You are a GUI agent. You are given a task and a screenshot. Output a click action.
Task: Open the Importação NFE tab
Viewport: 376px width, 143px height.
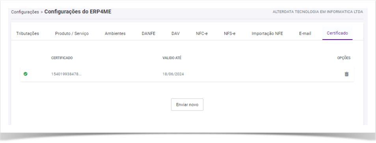click(x=267, y=33)
